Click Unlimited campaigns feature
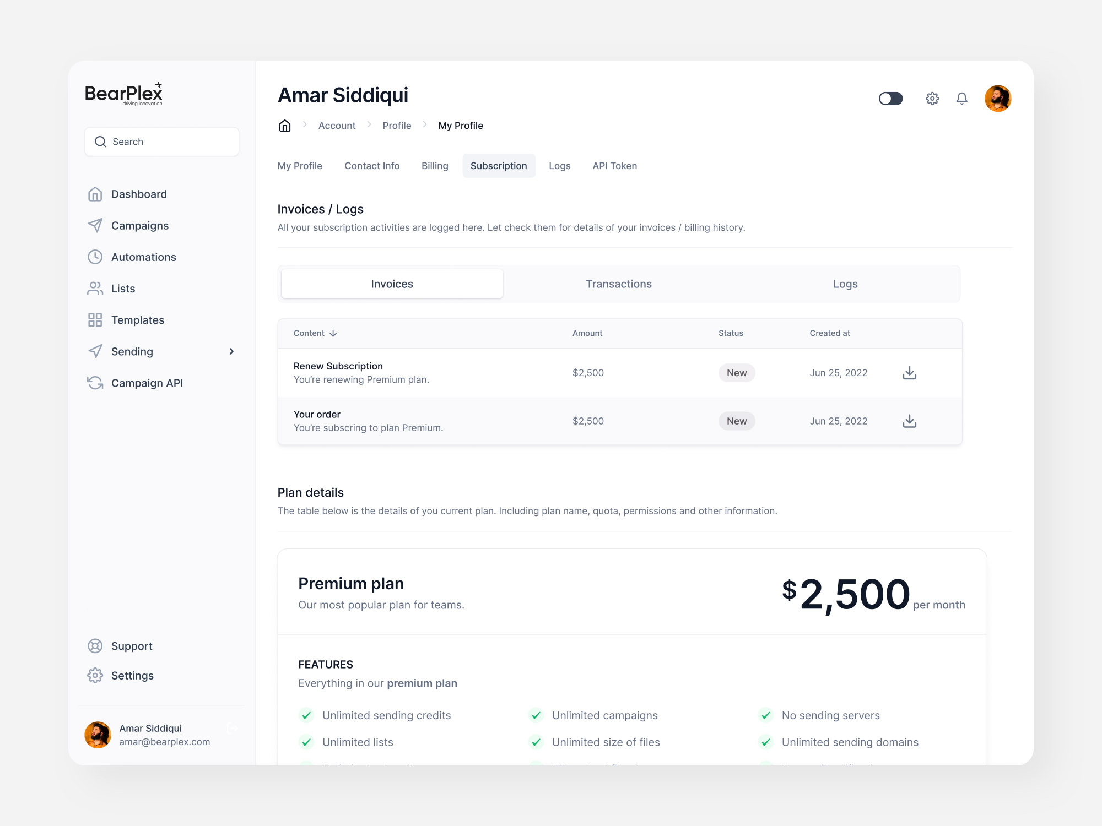This screenshot has height=826, width=1102. (x=605, y=715)
